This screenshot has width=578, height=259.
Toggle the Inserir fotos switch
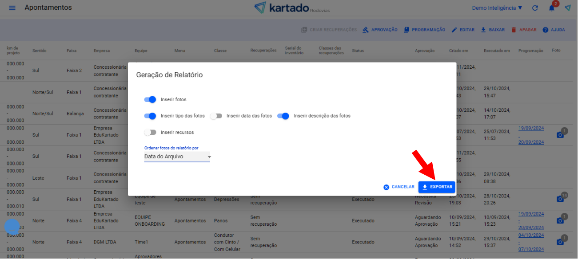click(x=150, y=99)
